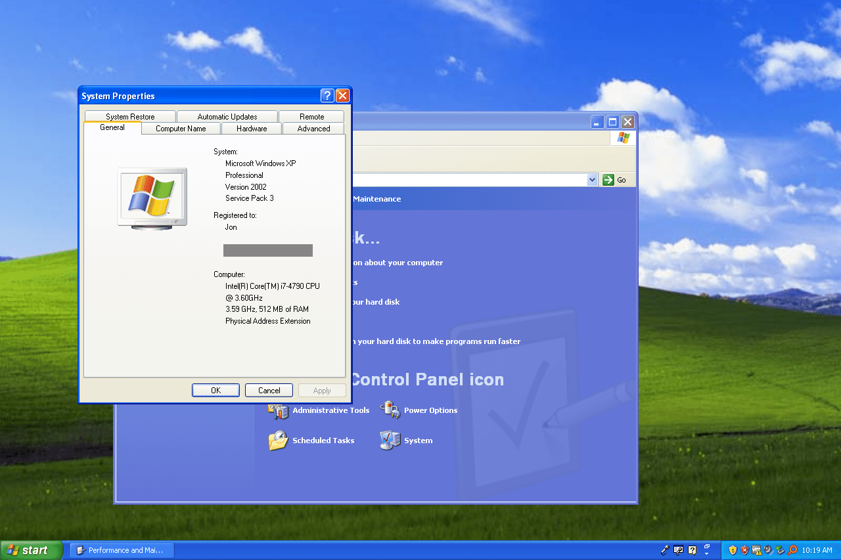Click the handwriting icon on the language bar

point(679,550)
